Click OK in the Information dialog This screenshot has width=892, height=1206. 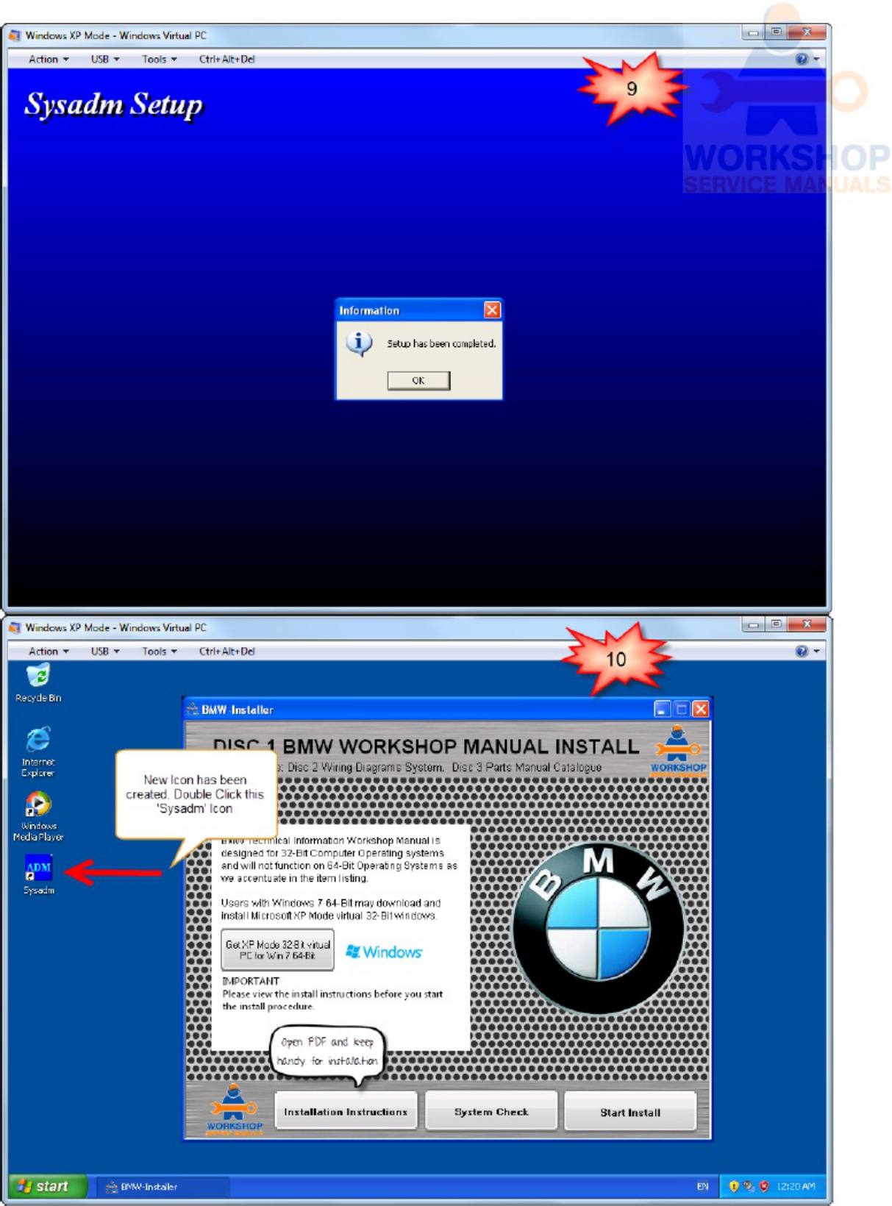tap(418, 380)
